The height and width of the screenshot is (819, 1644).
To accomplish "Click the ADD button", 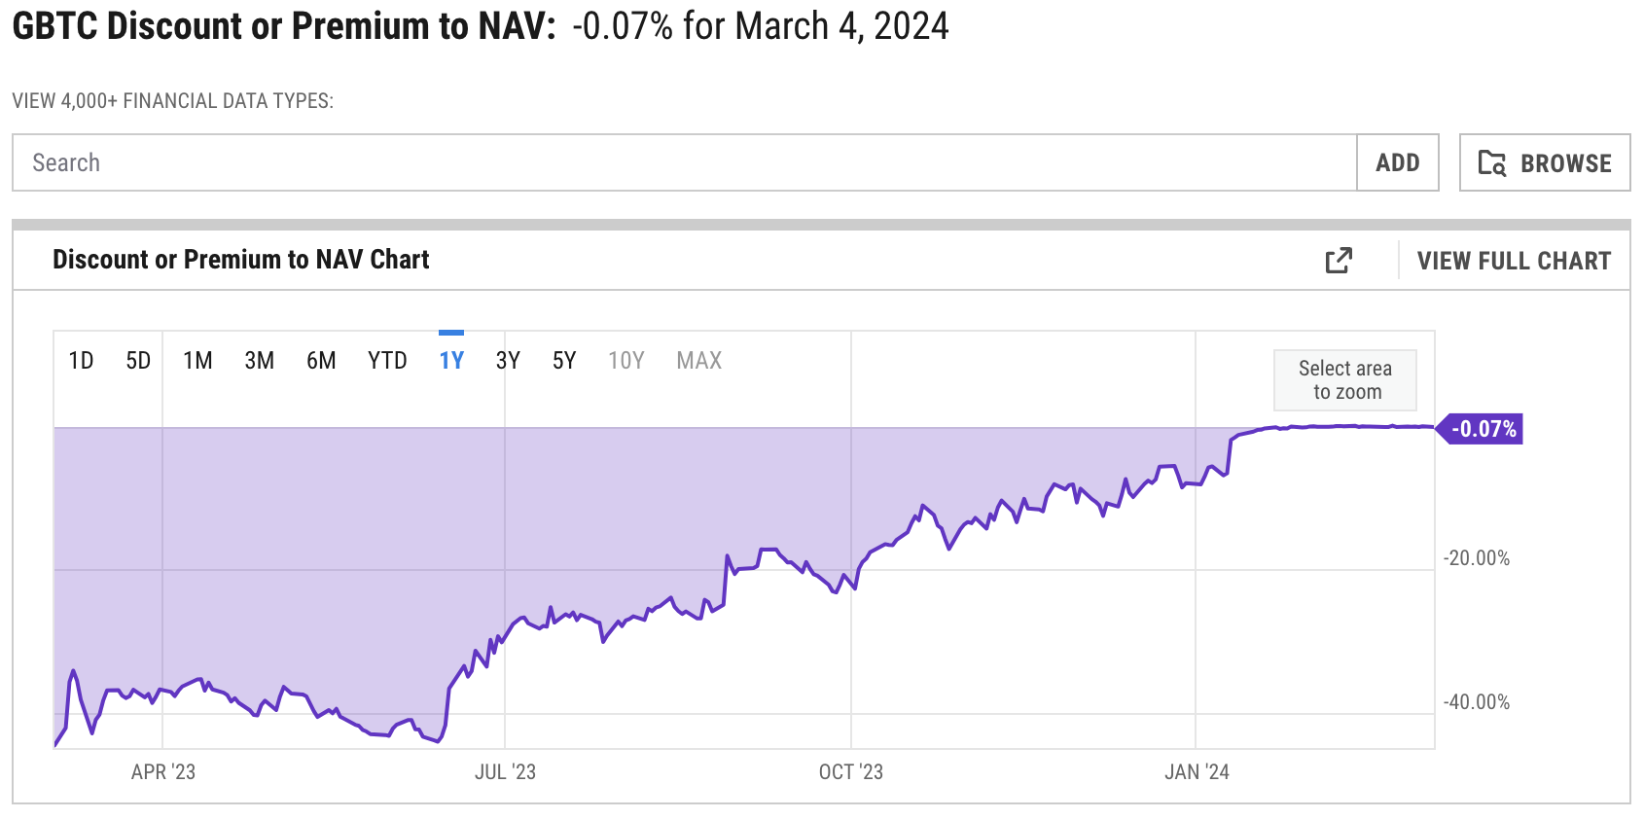I will pos(1397,163).
